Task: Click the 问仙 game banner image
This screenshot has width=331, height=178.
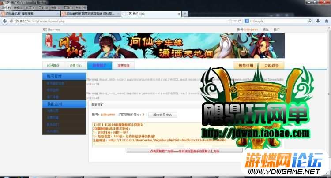Action: click(163, 46)
